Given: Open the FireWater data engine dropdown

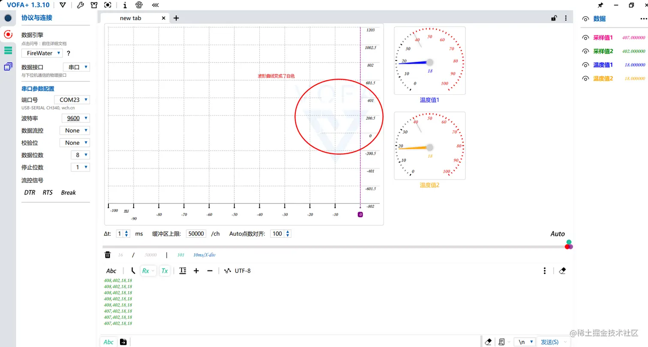Looking at the screenshot, I should click(x=42, y=53).
